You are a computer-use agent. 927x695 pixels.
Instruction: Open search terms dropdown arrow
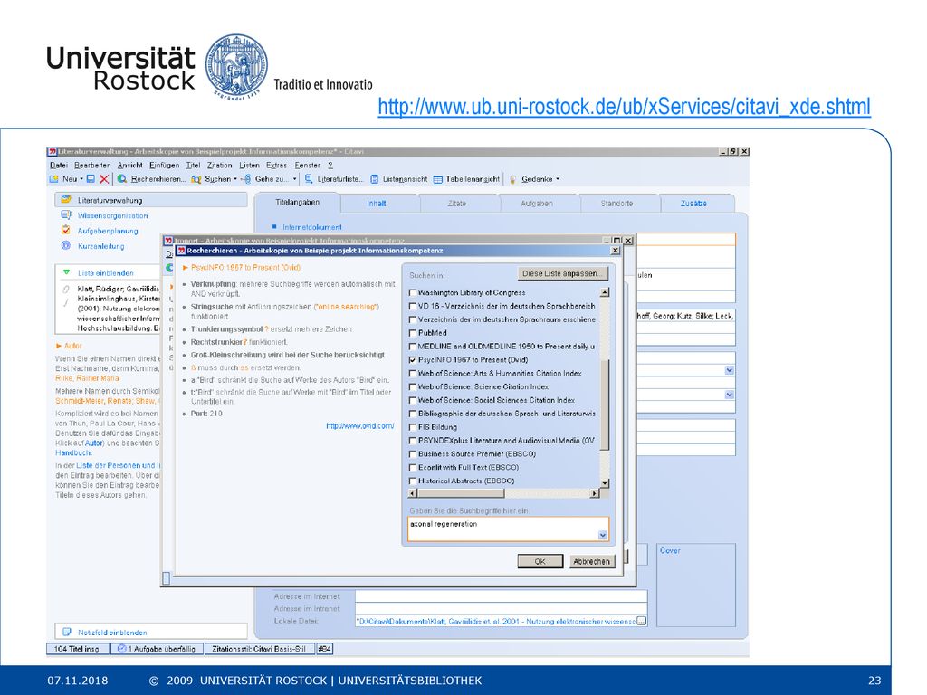pos(602,535)
